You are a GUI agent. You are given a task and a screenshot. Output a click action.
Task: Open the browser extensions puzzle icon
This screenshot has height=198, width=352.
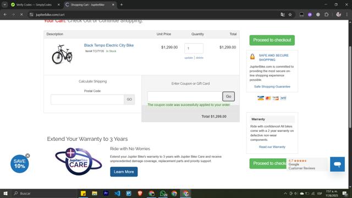coord(326,15)
